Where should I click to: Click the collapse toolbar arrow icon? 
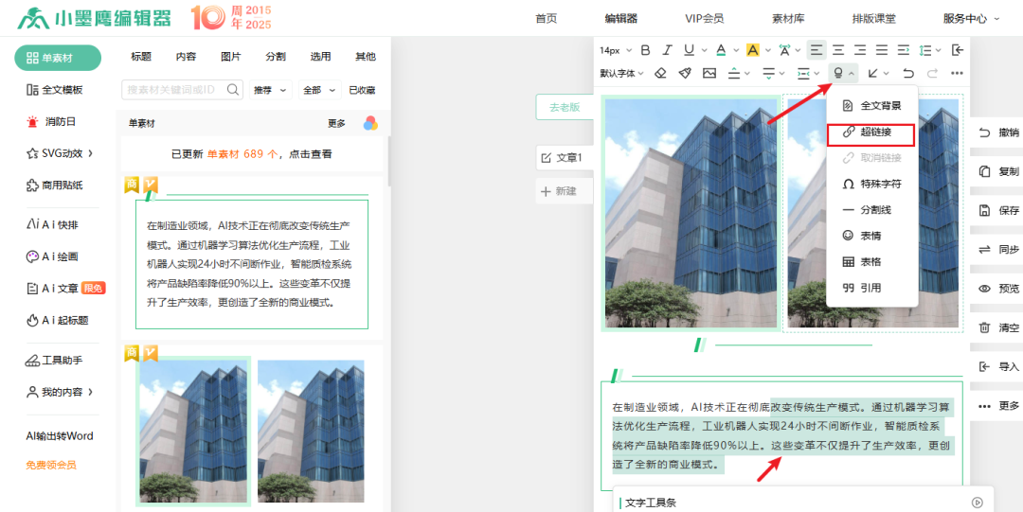[x=957, y=49]
